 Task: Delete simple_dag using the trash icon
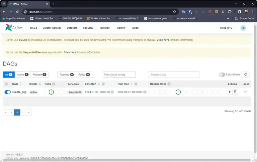(235, 92)
